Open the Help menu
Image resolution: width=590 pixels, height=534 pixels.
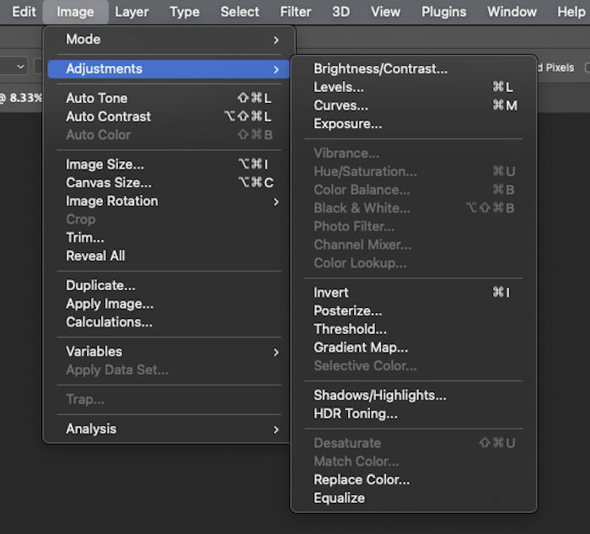click(571, 12)
